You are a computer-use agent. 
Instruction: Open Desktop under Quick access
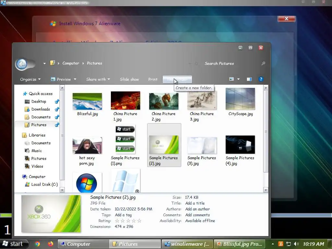click(x=36, y=101)
